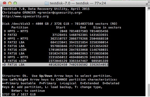
Task: Select HPFS - NTFS partition starting at 362110757
Action: coord(56,39)
